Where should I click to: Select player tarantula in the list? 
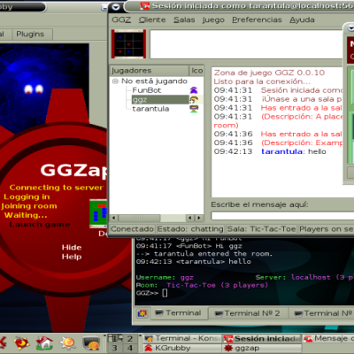click(150, 109)
